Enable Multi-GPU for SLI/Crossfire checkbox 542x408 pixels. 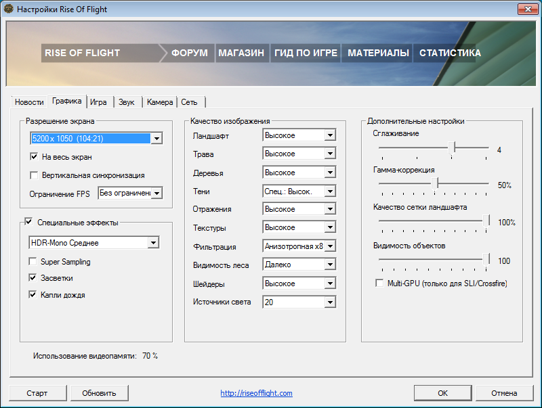coord(379,284)
